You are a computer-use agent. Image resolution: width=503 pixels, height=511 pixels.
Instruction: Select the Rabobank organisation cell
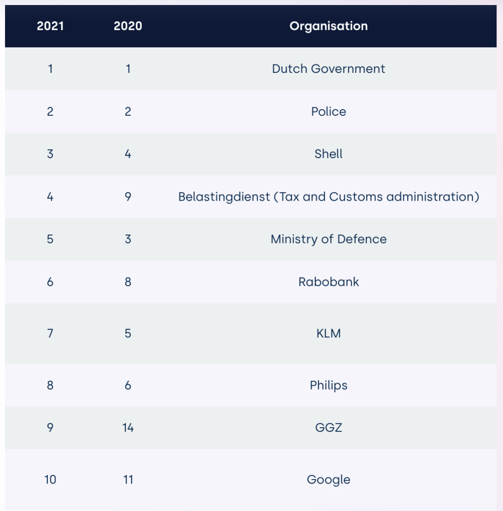click(328, 282)
